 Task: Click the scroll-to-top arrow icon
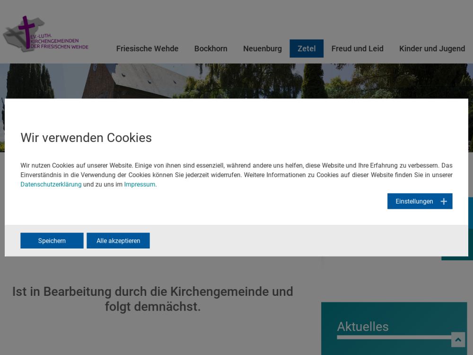pos(458,340)
